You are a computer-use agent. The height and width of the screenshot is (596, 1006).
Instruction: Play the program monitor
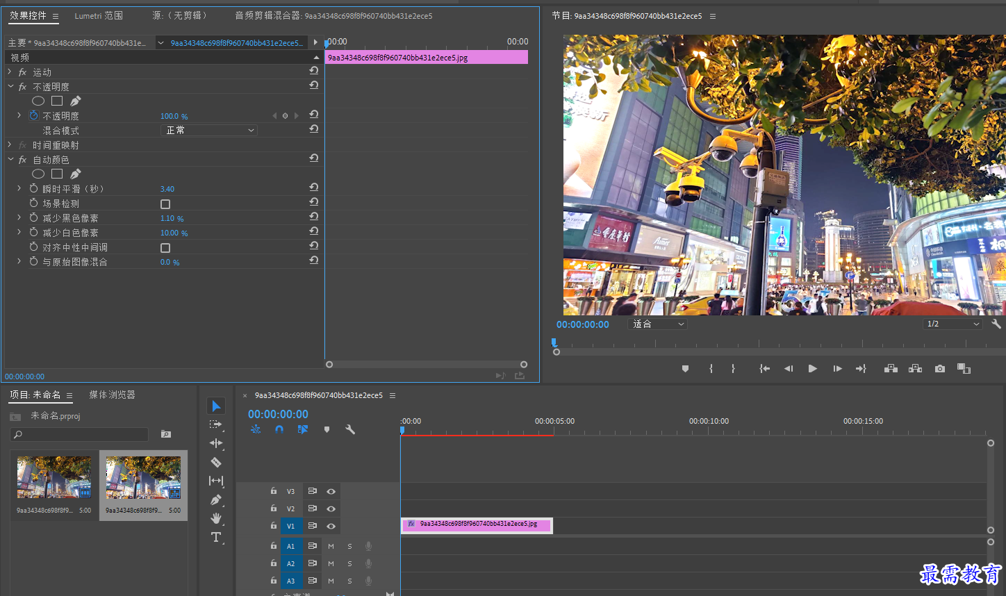pos(812,369)
